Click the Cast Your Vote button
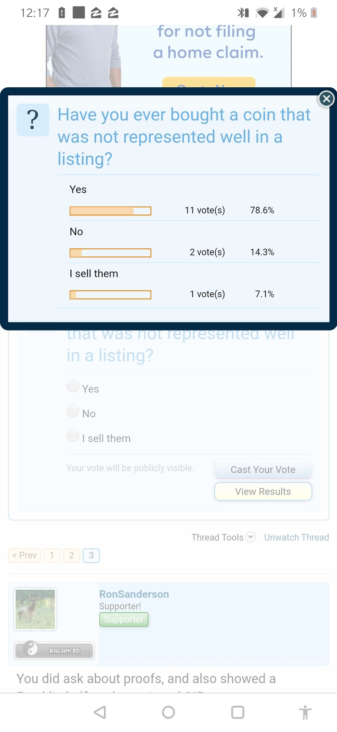Viewport: 337px width, 732px height. click(263, 470)
